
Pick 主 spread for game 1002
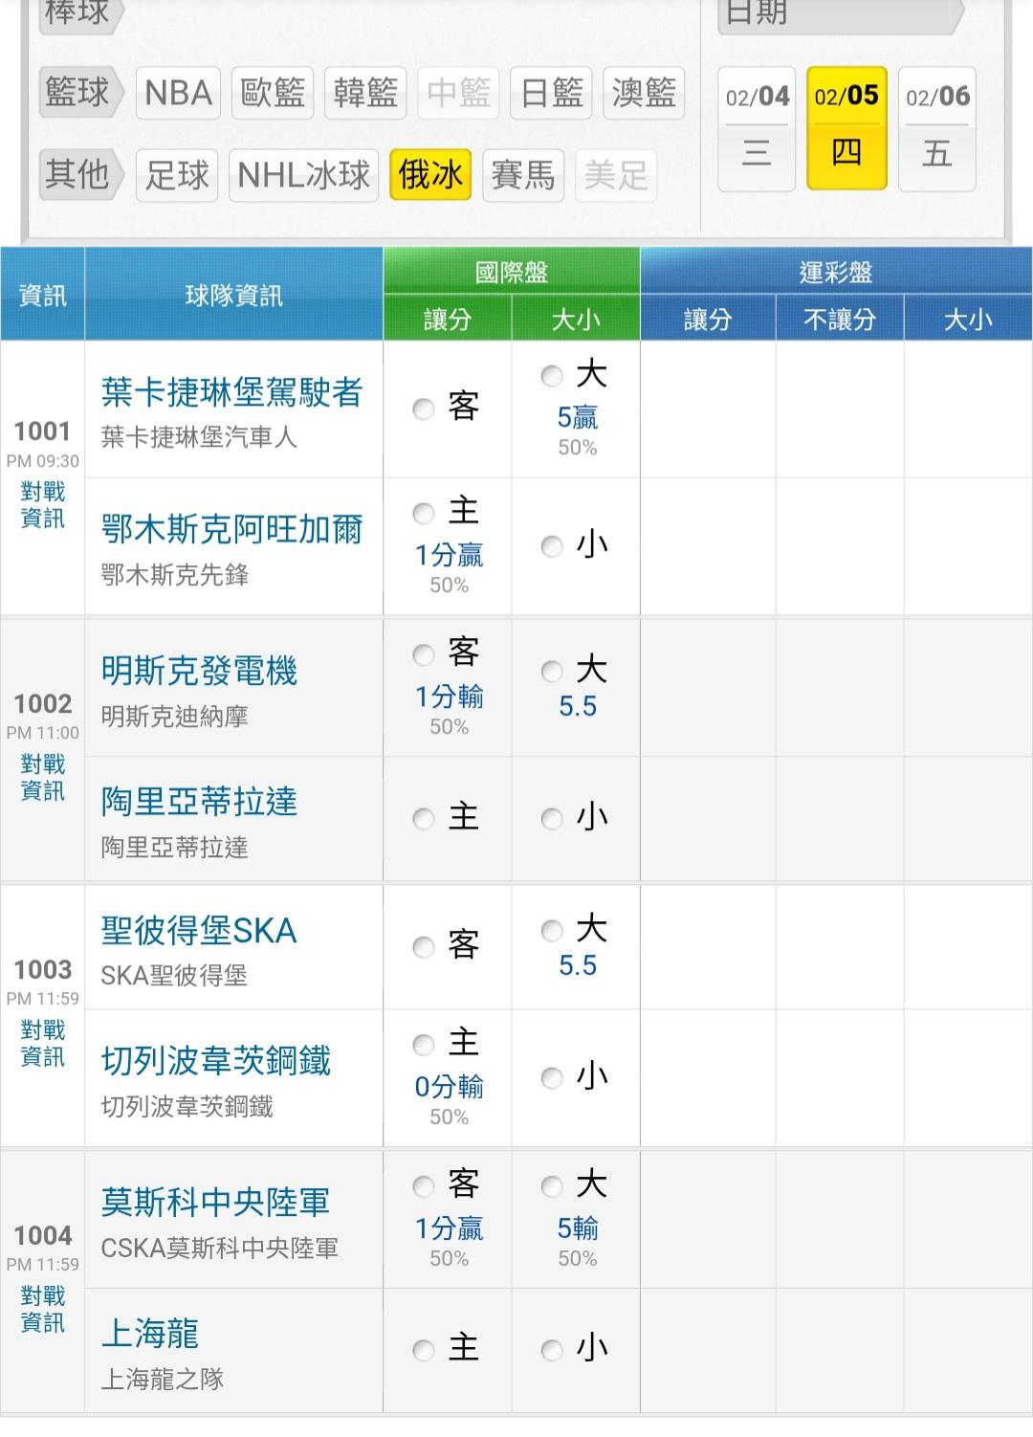tap(424, 819)
